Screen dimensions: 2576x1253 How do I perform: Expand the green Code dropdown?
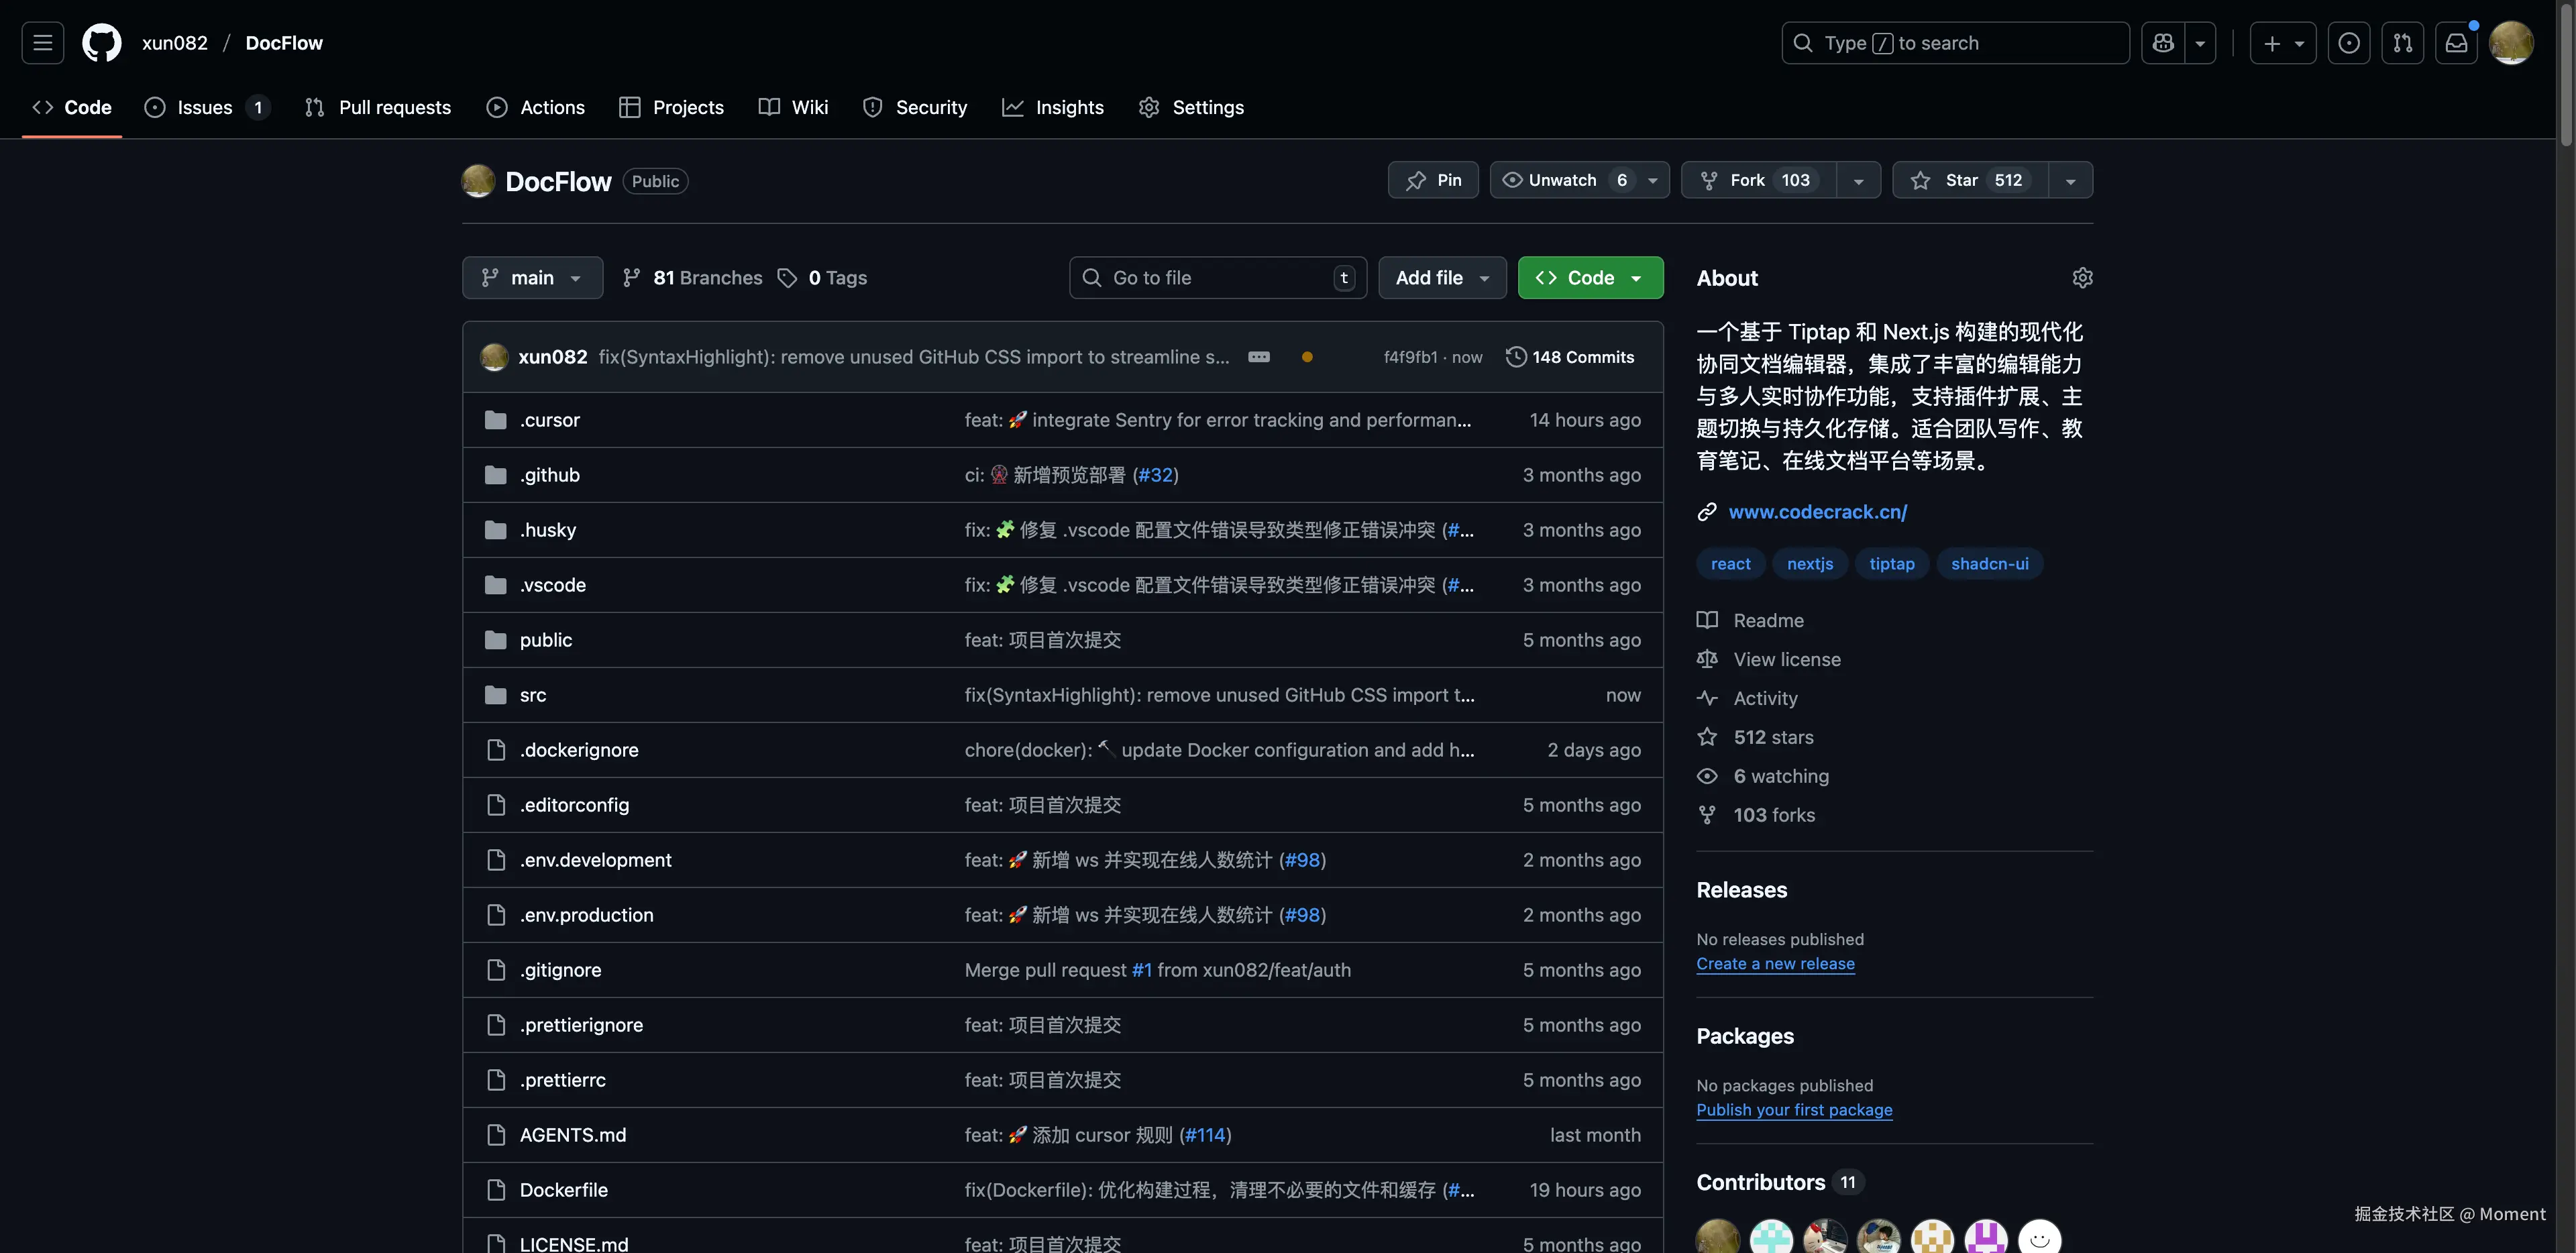1590,278
